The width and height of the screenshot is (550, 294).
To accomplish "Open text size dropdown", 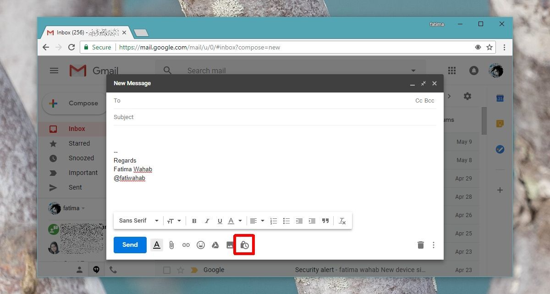I will pos(174,221).
